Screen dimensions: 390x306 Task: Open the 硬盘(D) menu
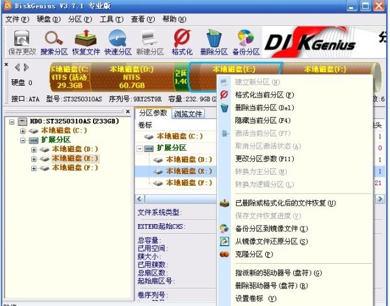click(49, 19)
